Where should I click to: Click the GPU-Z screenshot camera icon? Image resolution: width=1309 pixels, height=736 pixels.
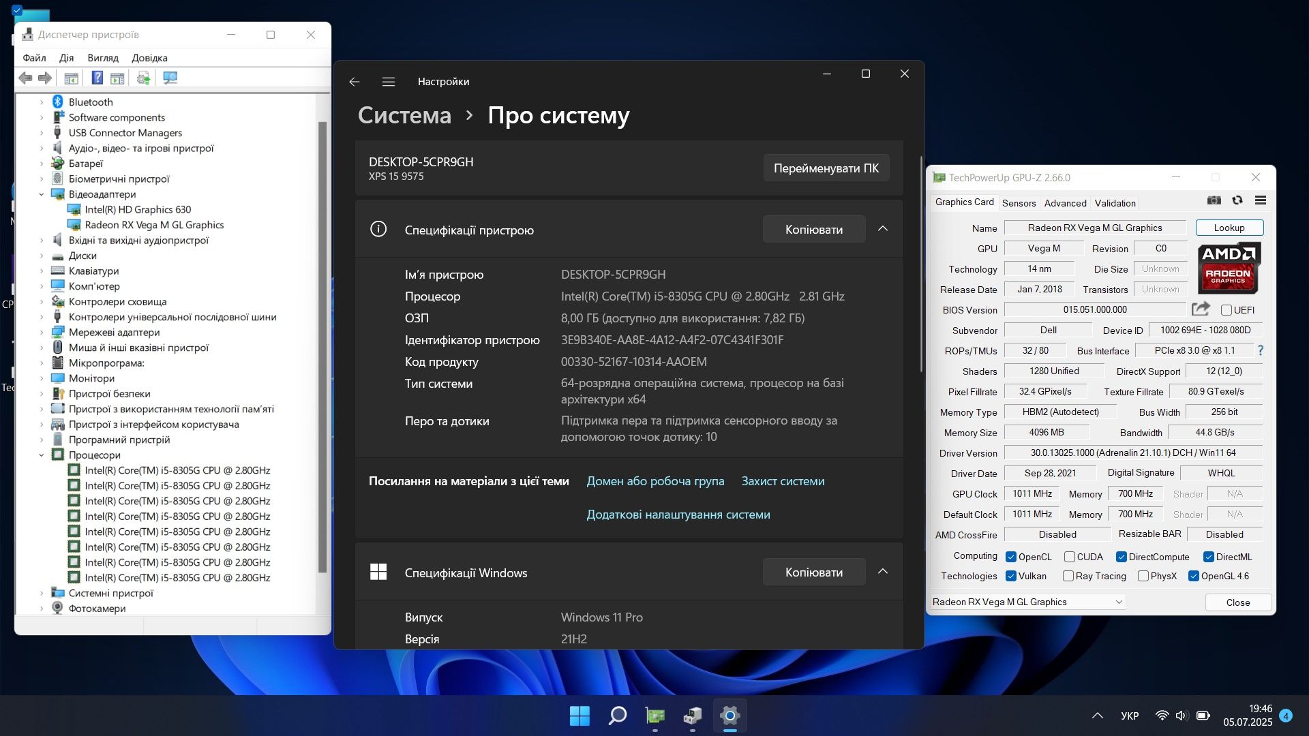point(1214,200)
